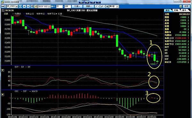
Task: Open the K線 chart type dropdown
Action: [77, 6]
